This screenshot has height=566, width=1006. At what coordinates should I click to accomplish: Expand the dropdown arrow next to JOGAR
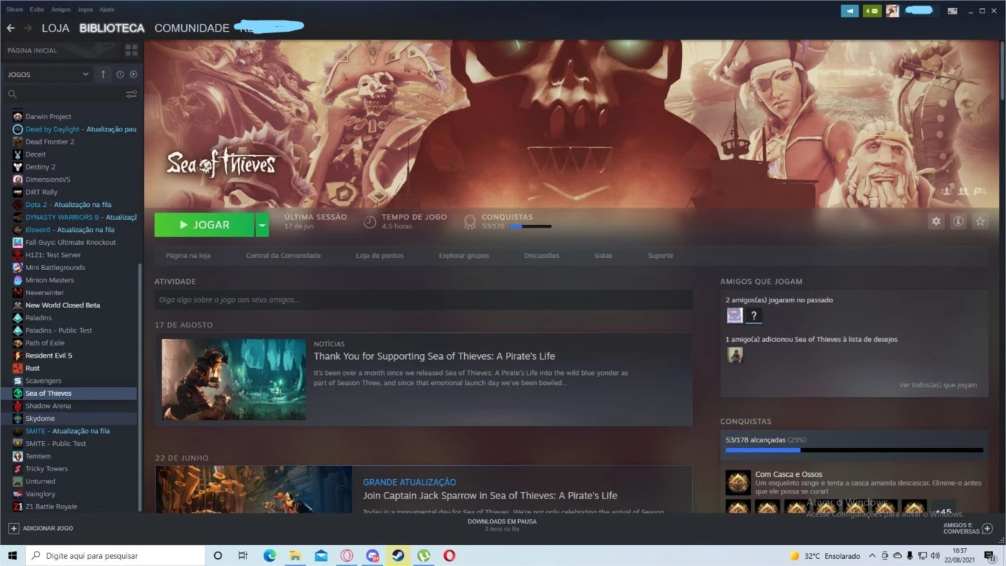click(x=262, y=225)
